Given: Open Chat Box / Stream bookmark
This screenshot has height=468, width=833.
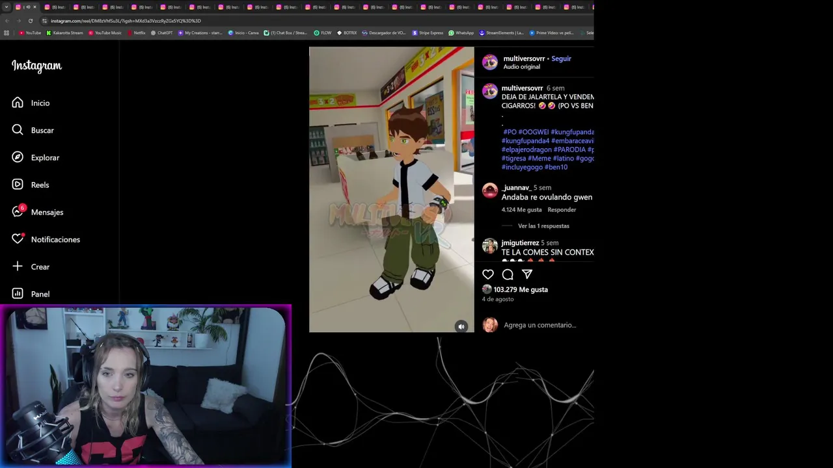Looking at the screenshot, I should 286,32.
